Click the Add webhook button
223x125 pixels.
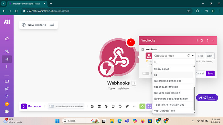pos(210,56)
